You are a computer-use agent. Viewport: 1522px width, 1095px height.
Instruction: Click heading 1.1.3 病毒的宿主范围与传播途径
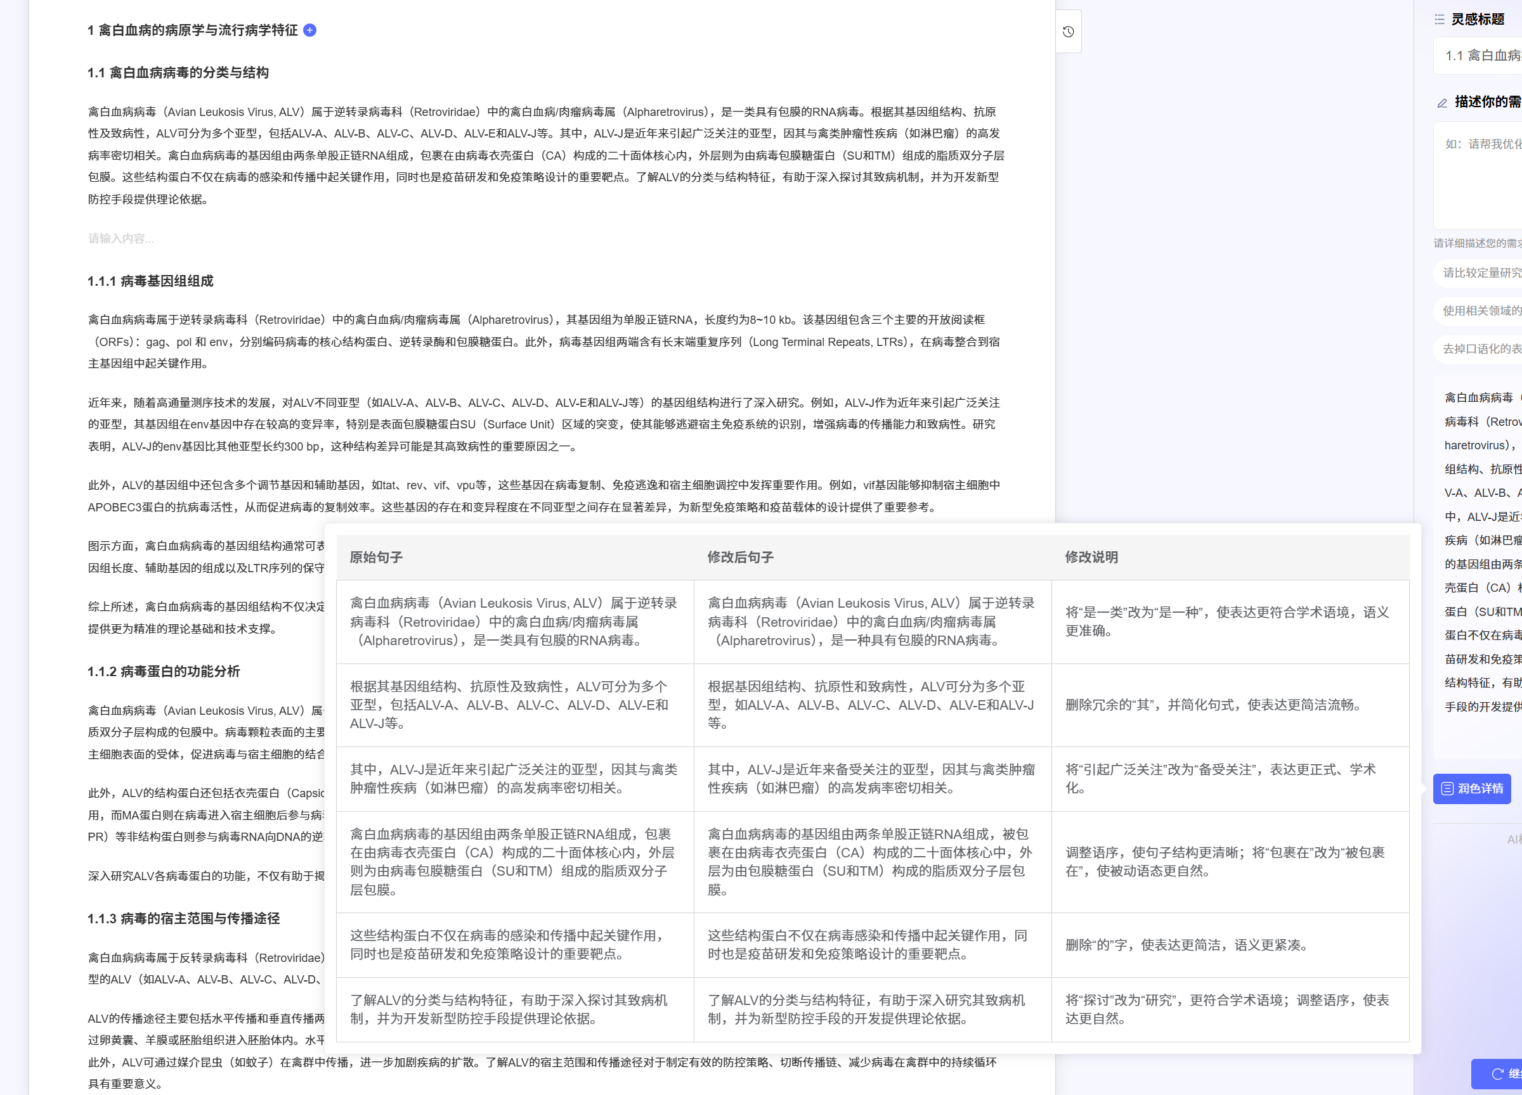[x=183, y=919]
